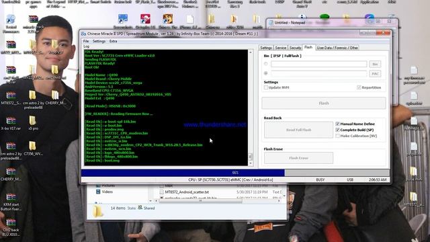This screenshot has width=430, height=242.
Task: Click the Read Full Flash button
Action: click(298, 130)
